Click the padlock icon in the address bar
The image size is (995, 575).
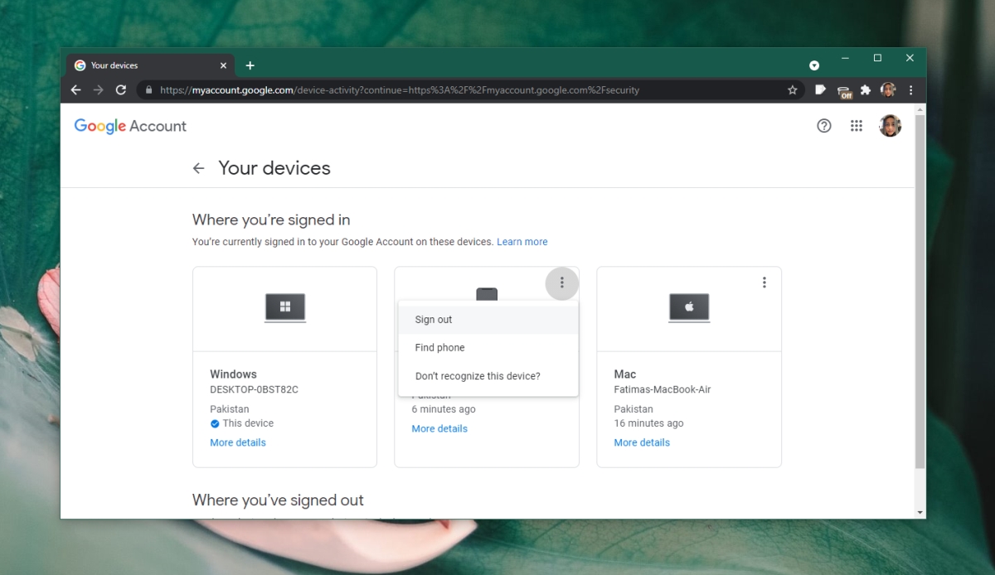click(x=148, y=89)
